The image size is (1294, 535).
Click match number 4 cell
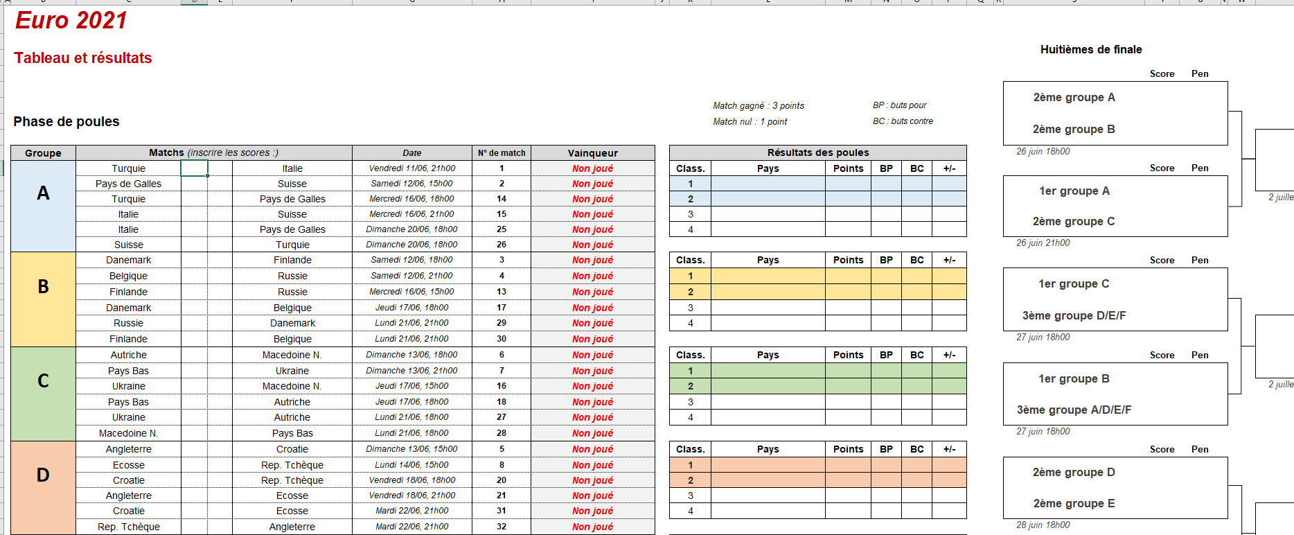tap(502, 276)
